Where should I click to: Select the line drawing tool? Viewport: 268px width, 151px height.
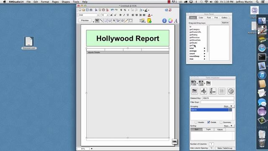[x=101, y=21]
